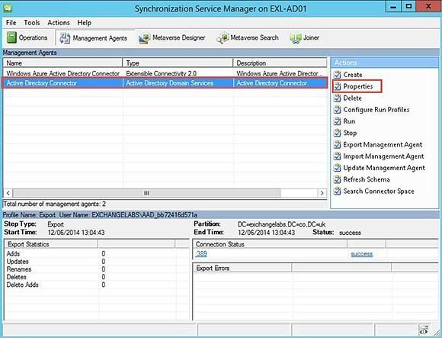442x338 pixels.
Task: Open the :389 connection status link
Action: tap(201, 253)
